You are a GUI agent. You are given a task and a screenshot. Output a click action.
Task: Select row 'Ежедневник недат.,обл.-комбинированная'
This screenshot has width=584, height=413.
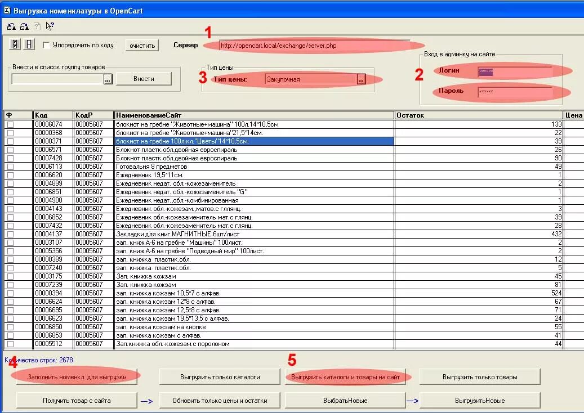[255, 200]
